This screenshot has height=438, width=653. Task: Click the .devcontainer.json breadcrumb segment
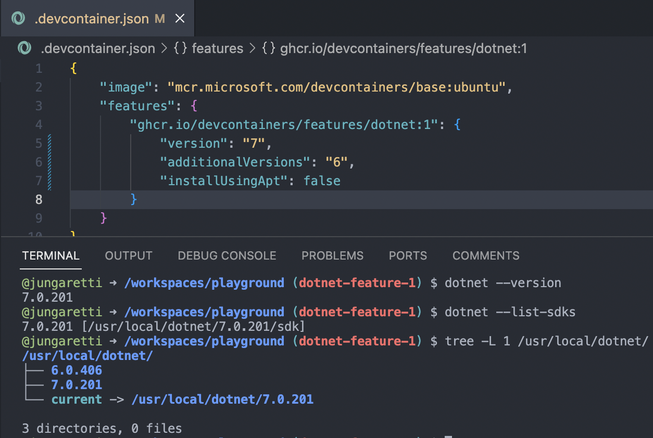coord(98,48)
